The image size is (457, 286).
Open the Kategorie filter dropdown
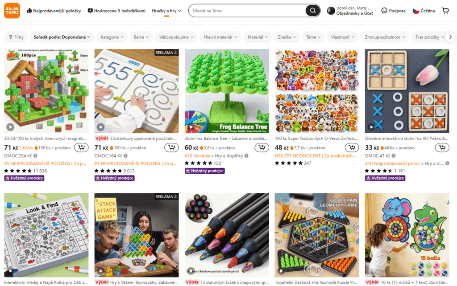(x=112, y=37)
